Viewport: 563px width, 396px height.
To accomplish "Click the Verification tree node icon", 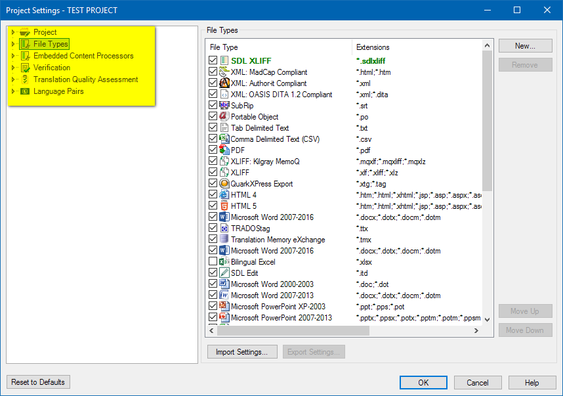I will 25,68.
